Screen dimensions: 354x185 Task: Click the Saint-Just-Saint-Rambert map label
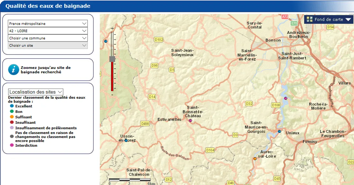point(294,56)
